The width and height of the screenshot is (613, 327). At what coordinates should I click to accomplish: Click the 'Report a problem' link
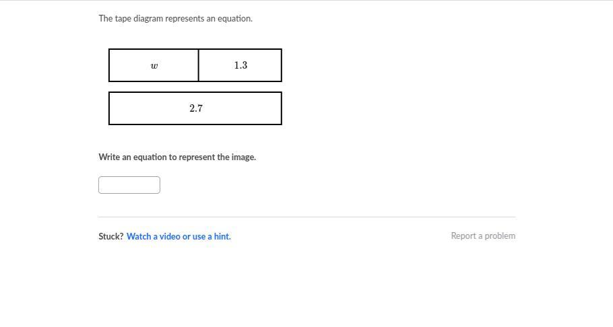[483, 235]
